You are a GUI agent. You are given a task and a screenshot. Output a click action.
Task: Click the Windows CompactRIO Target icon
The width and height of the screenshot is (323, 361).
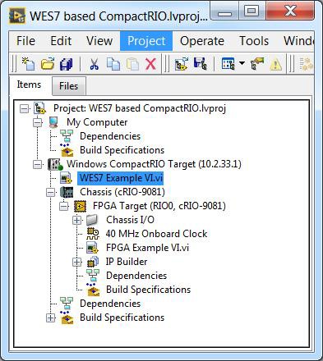[55, 164]
